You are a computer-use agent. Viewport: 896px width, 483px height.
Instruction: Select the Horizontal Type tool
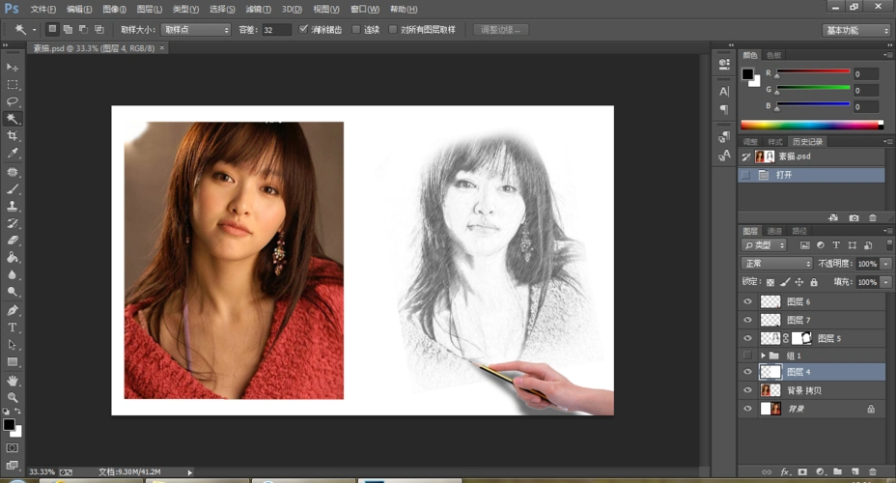point(12,327)
